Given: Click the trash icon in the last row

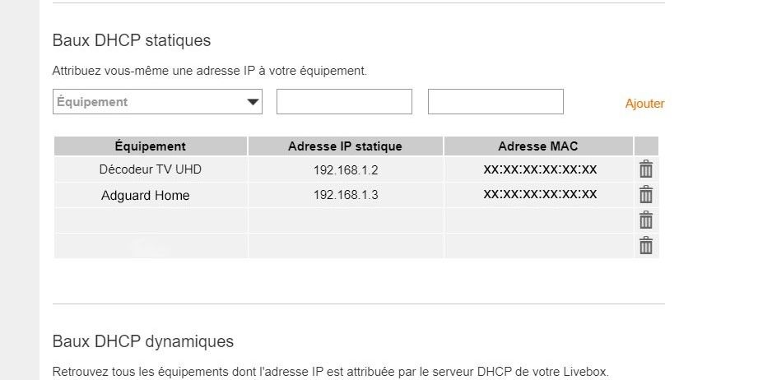Looking at the screenshot, I should point(646,245).
